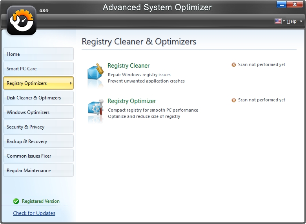
Task: Open Backup & Recovery section
Action: click(x=38, y=141)
